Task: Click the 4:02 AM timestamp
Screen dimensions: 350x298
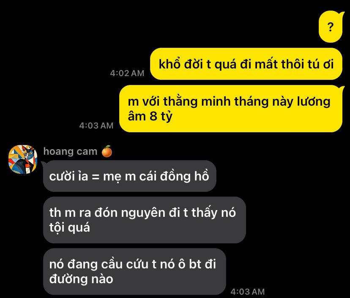Action: click(127, 73)
